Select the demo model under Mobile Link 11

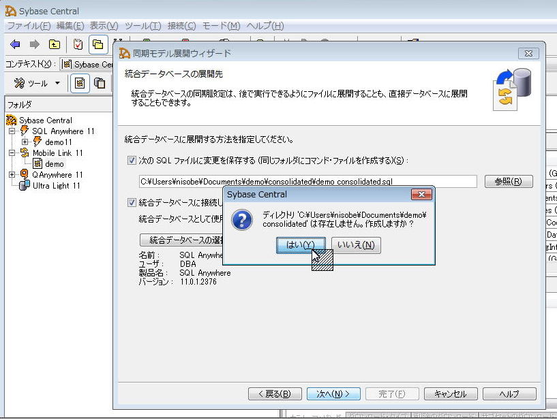(x=55, y=163)
